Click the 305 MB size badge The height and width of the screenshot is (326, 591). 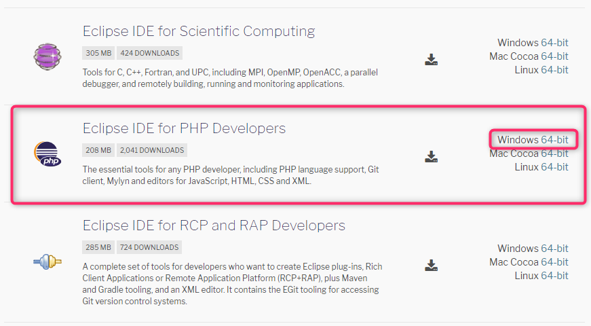tap(98, 53)
